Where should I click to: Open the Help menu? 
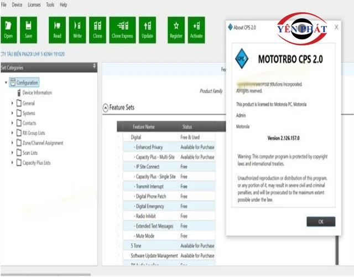point(63,4)
